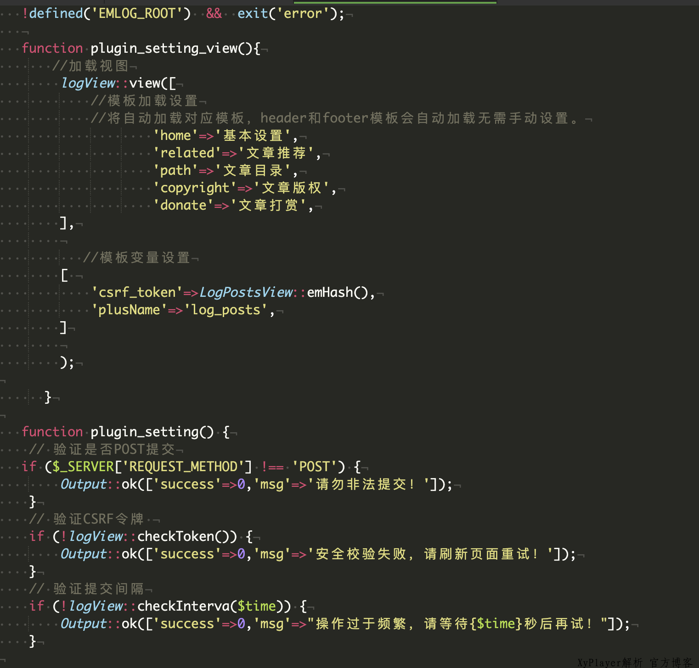The width and height of the screenshot is (699, 668).
Task: Click the 'related' array key
Action: click(x=187, y=153)
